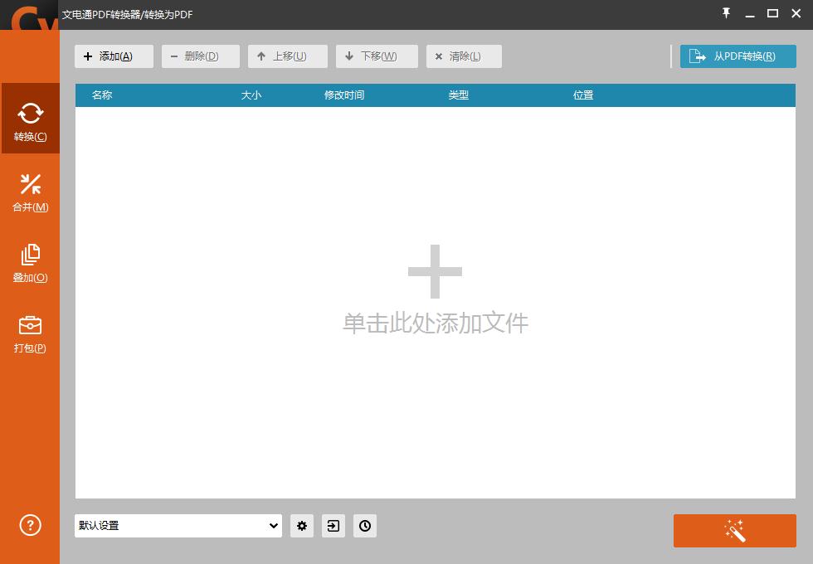Open conversion history via the clock icon

(365, 526)
